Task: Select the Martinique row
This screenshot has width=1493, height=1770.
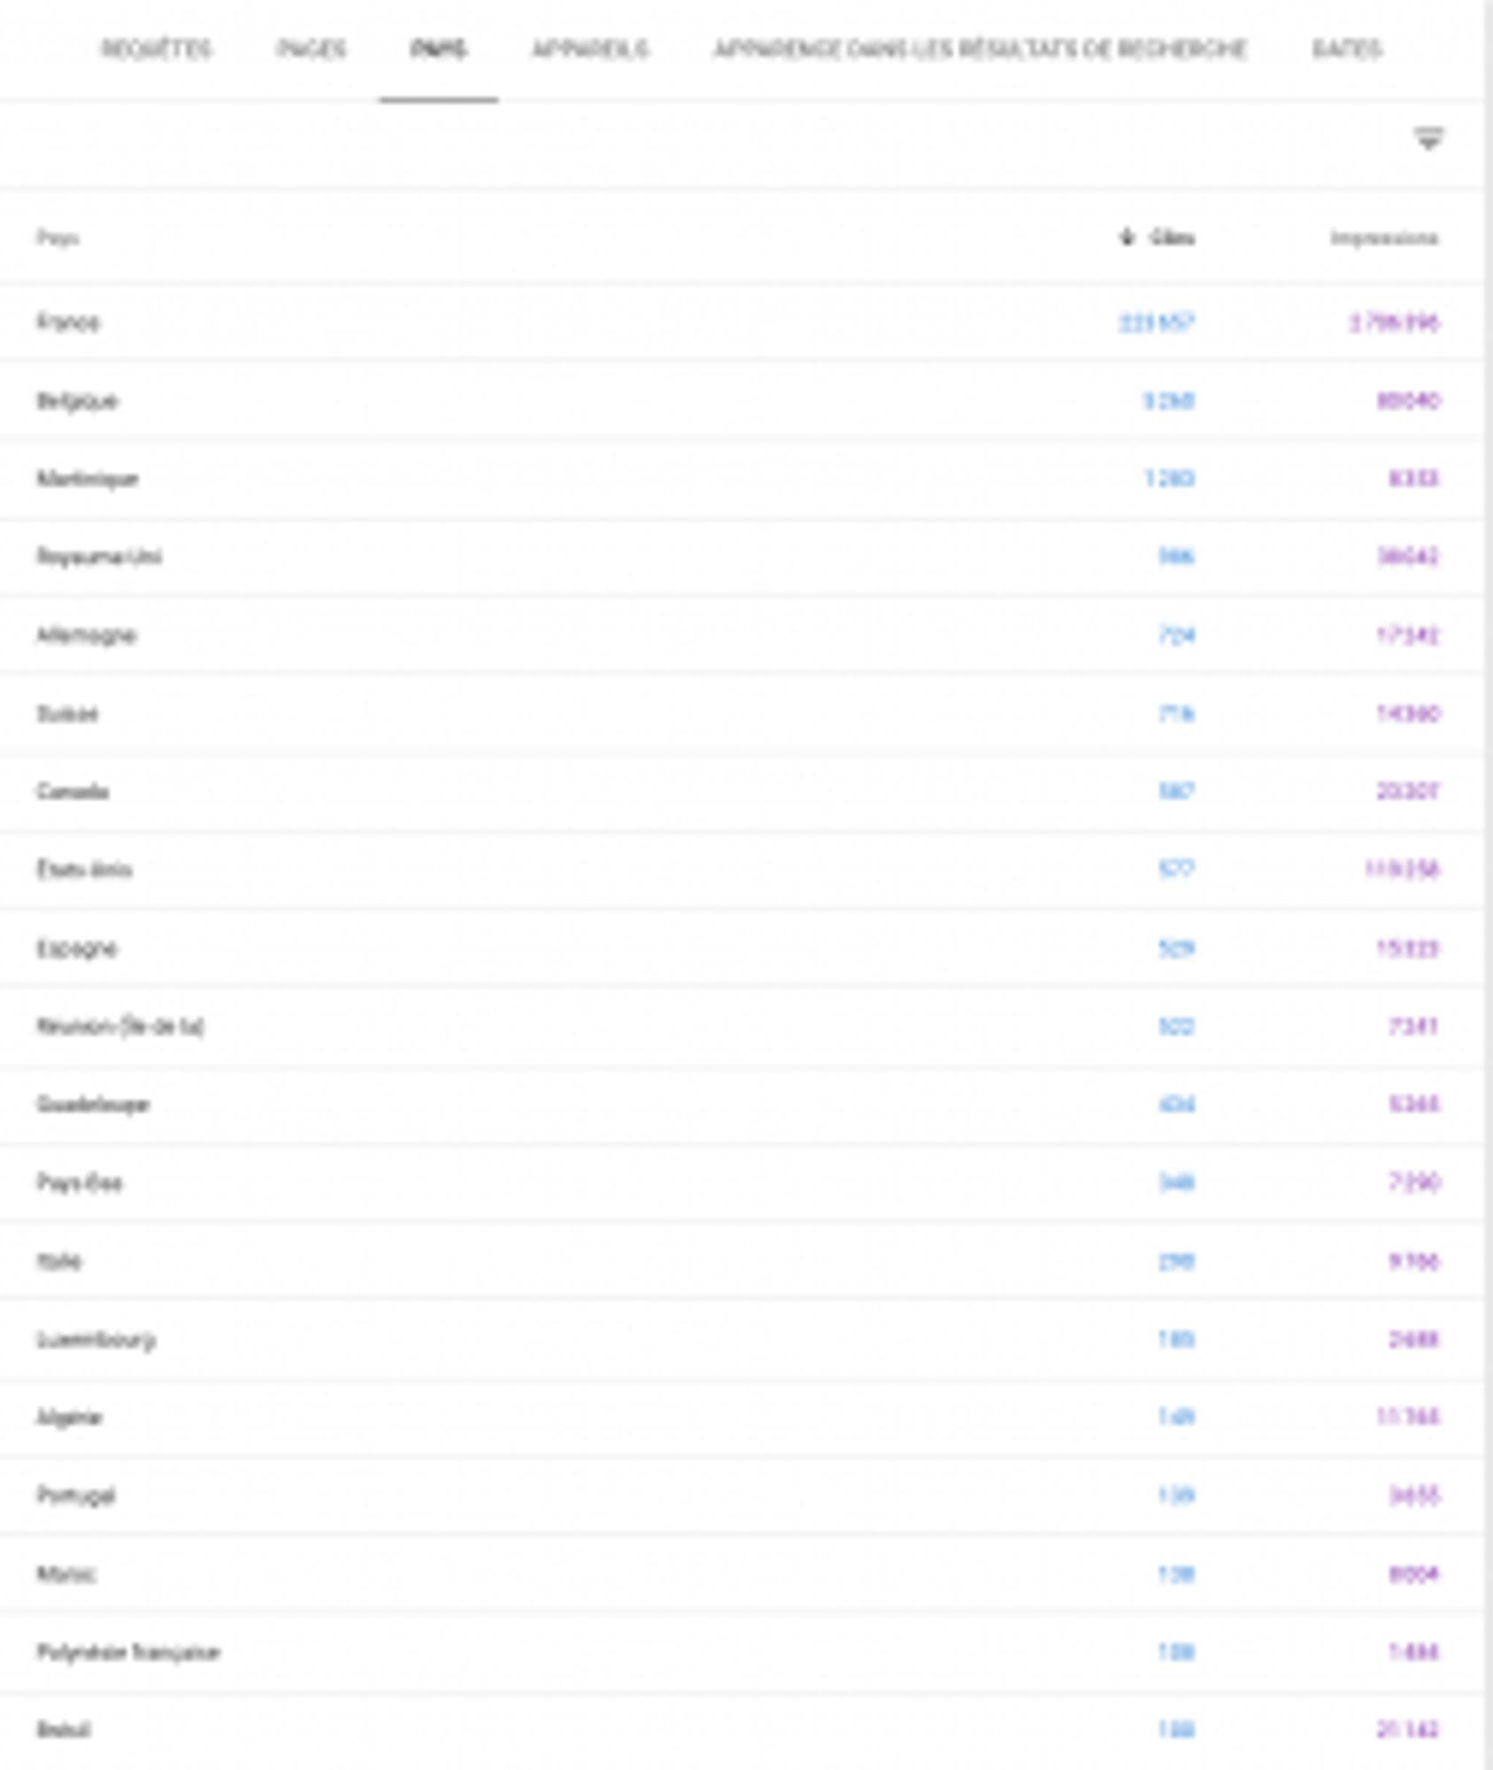Action: (88, 479)
